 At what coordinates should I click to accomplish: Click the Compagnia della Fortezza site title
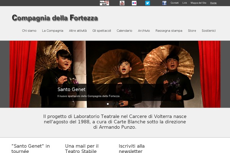(55, 18)
